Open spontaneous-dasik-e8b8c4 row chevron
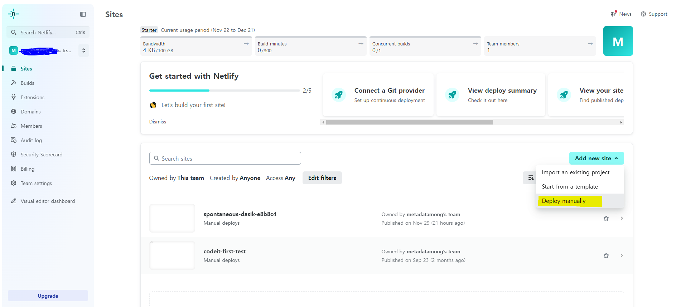The width and height of the screenshot is (676, 307). [x=622, y=218]
